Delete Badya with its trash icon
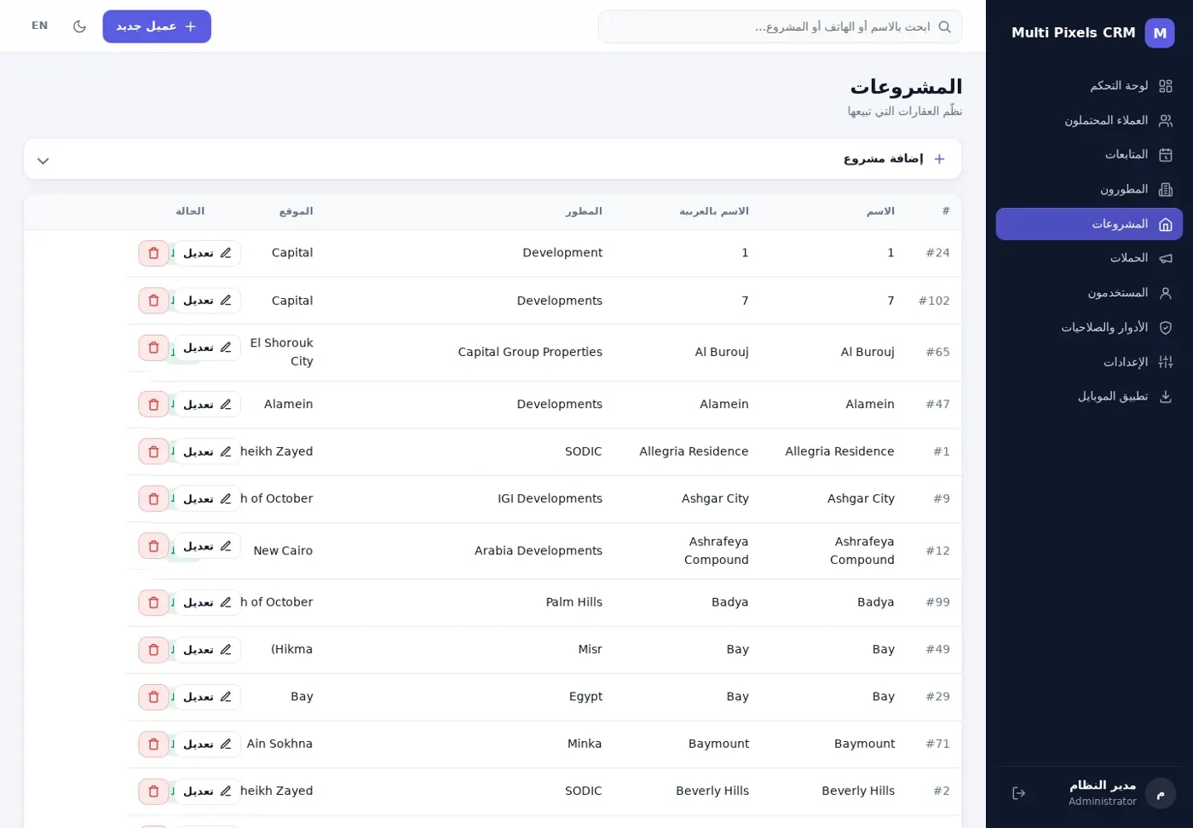This screenshot has height=828, width=1193. (153, 602)
